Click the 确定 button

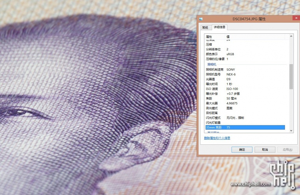pos(242,150)
